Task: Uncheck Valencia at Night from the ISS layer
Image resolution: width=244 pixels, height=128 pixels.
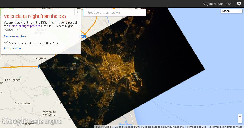Action: [6, 43]
